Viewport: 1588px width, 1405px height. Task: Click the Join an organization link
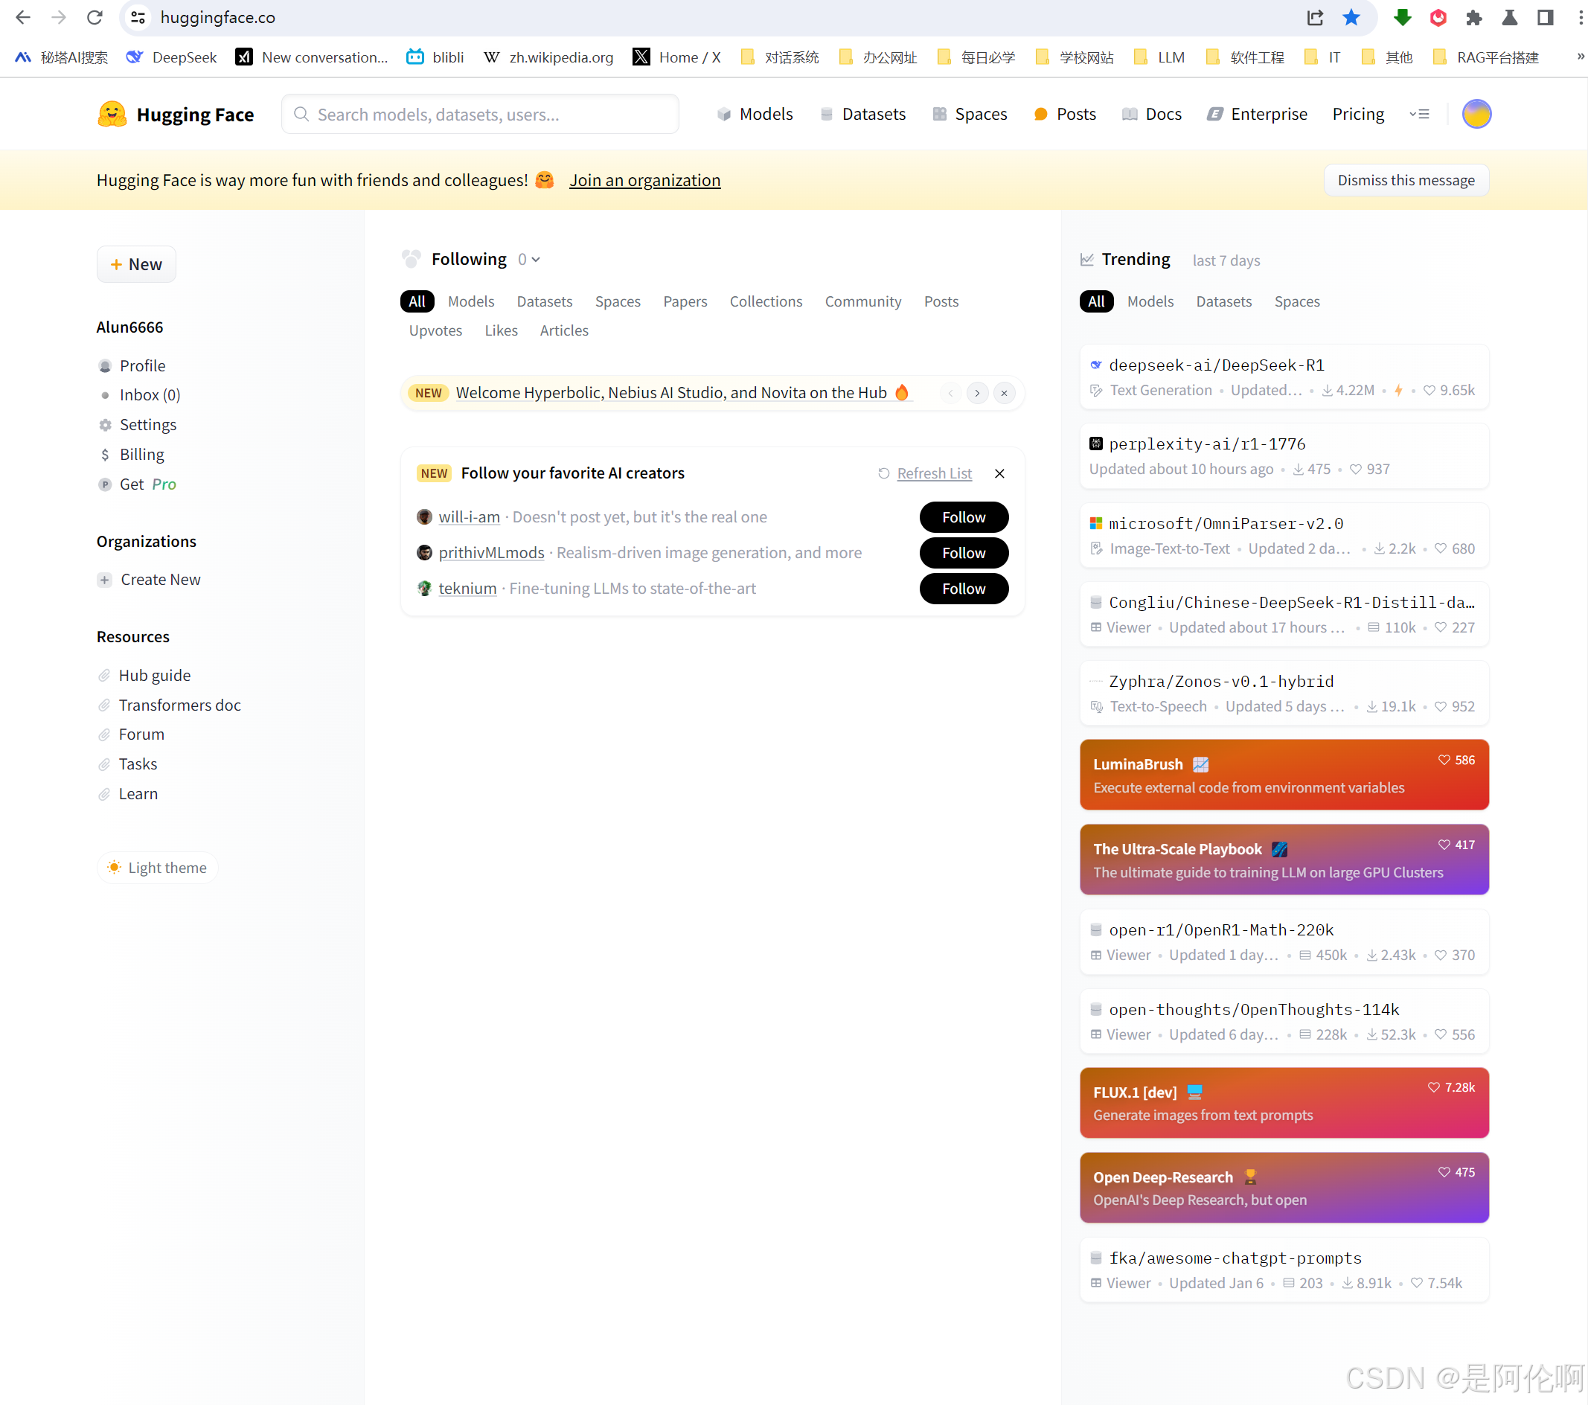(x=644, y=180)
